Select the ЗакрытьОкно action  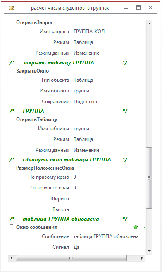32,71
